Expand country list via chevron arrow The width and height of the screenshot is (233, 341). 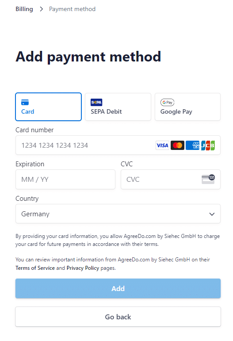[x=212, y=214]
